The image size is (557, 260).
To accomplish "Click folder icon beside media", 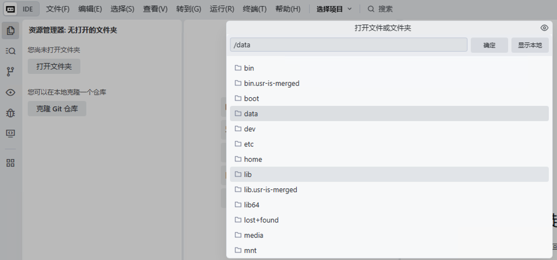I will 238,235.
